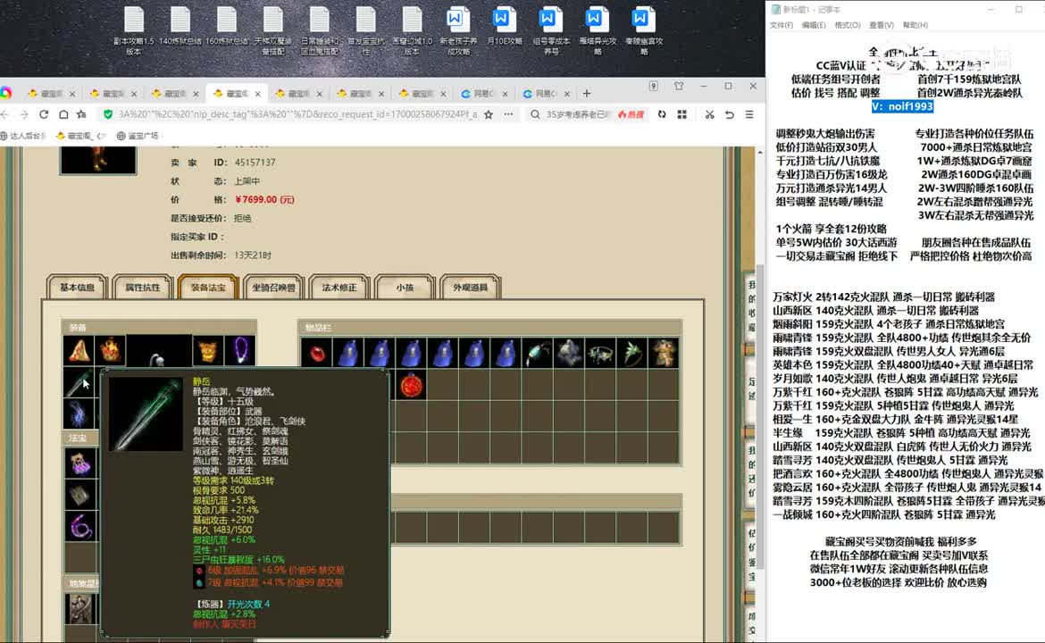Open the 首发宝宝抗性 desktop file
Screen dimensions: 1045x643
click(x=366, y=30)
